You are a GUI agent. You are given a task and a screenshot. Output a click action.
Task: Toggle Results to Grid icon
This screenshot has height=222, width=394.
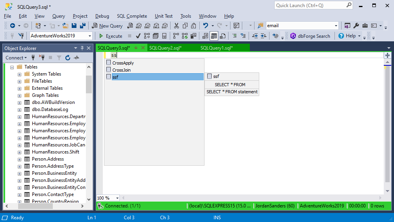pyautogui.click(x=214, y=36)
